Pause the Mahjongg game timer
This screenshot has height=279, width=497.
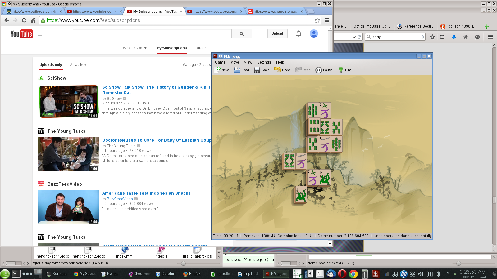pyautogui.click(x=324, y=70)
